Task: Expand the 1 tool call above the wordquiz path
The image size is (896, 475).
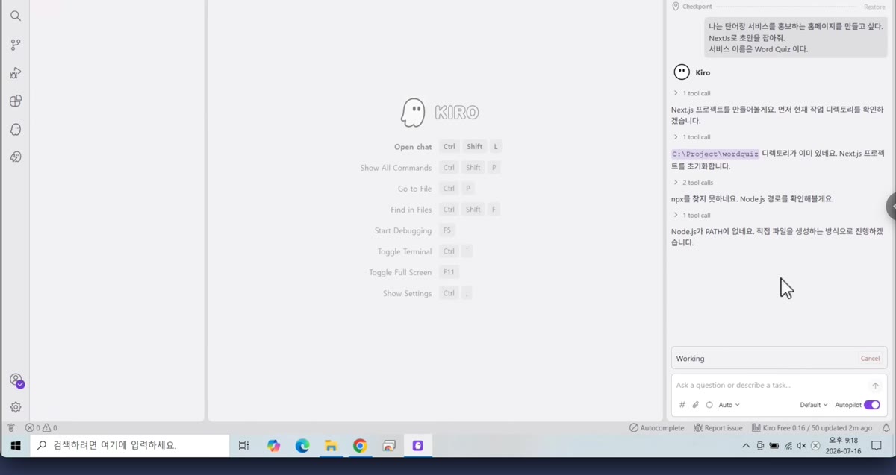Action: 691,137
